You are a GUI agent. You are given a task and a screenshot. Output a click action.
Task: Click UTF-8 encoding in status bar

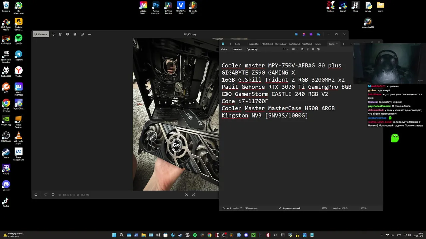coord(364,208)
